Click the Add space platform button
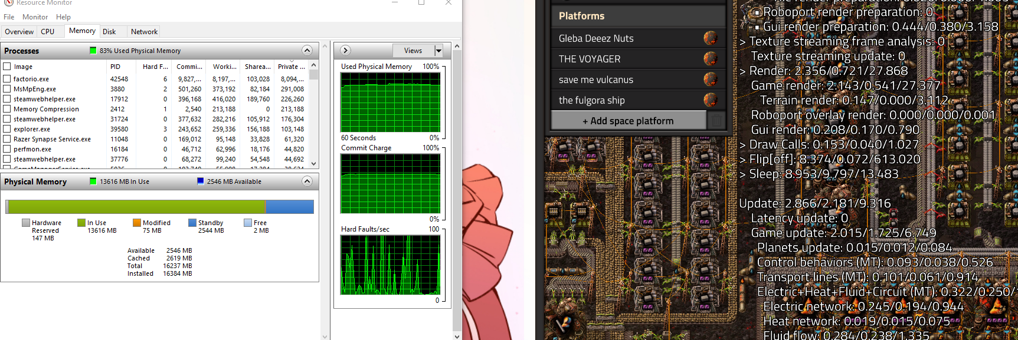The width and height of the screenshot is (1018, 340). pos(628,121)
